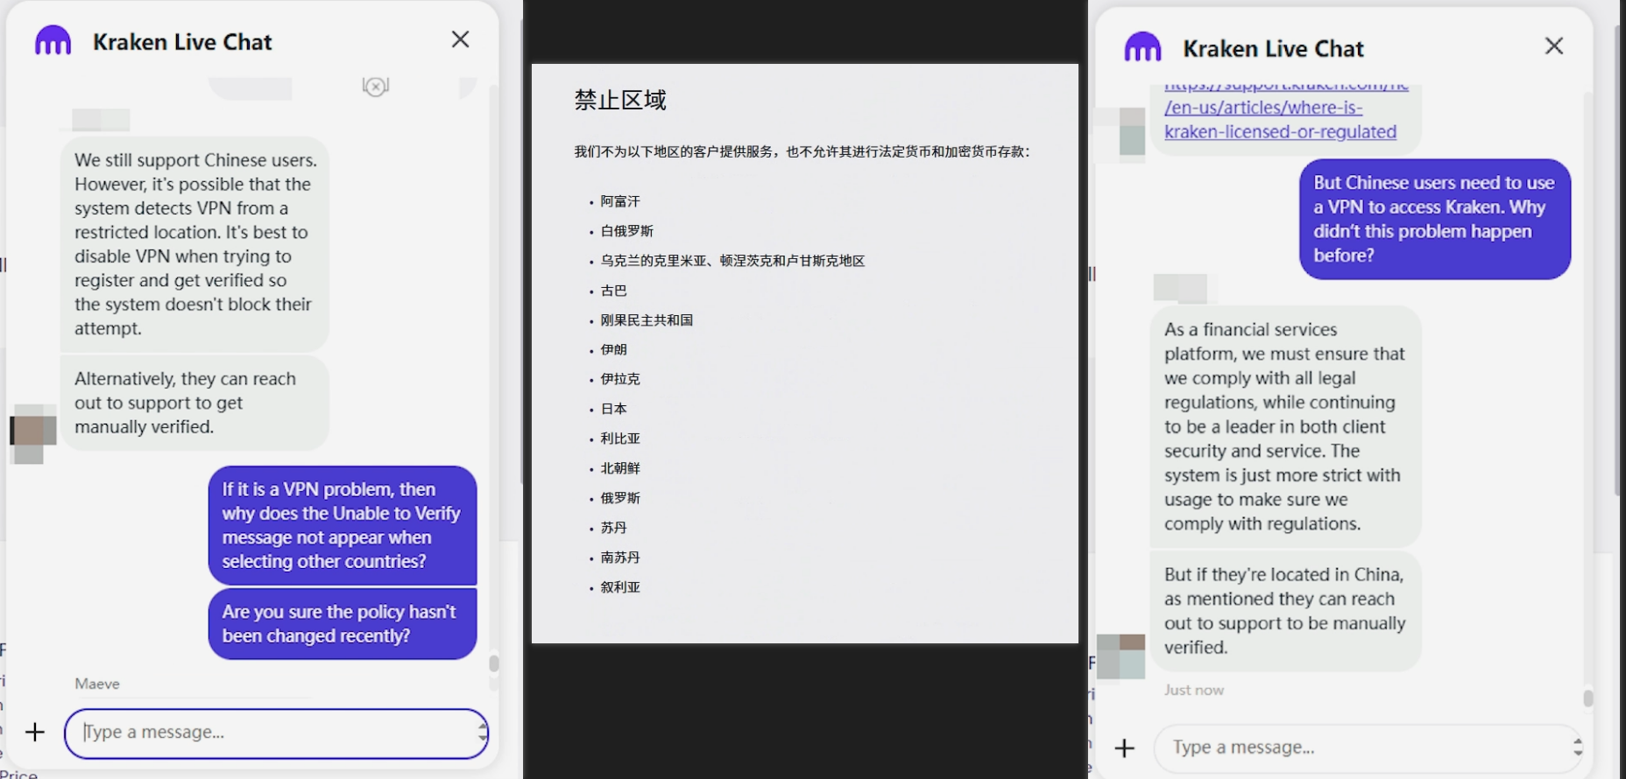The image size is (1626, 779).
Task: Focus the left chat message input field
Action: [x=276, y=733]
